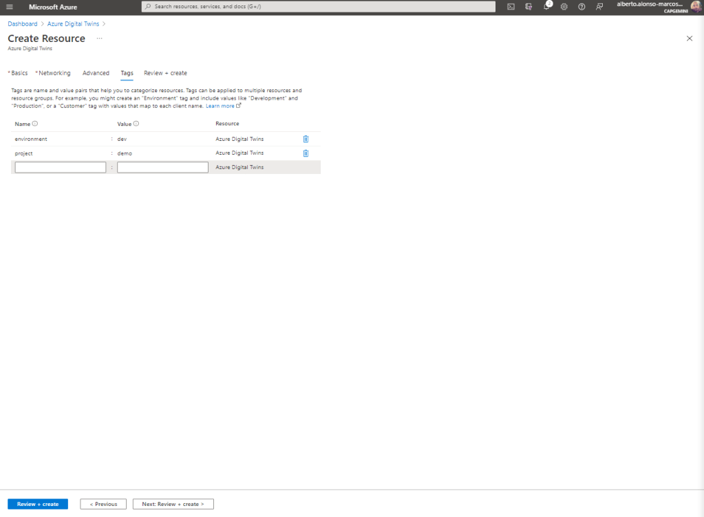Screen dimensions: 704x517
Task: Open the account menu for alberto.alonso-marcos
Action: 657,7
